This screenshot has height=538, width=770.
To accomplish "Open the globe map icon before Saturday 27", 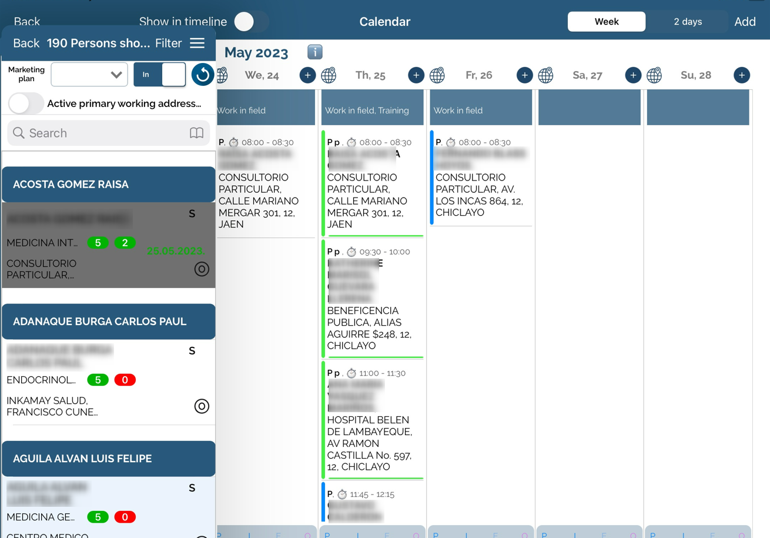I will tap(545, 75).
